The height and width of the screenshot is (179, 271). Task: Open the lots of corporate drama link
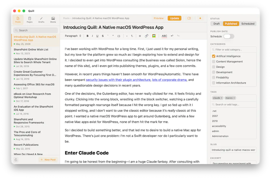point(169,80)
